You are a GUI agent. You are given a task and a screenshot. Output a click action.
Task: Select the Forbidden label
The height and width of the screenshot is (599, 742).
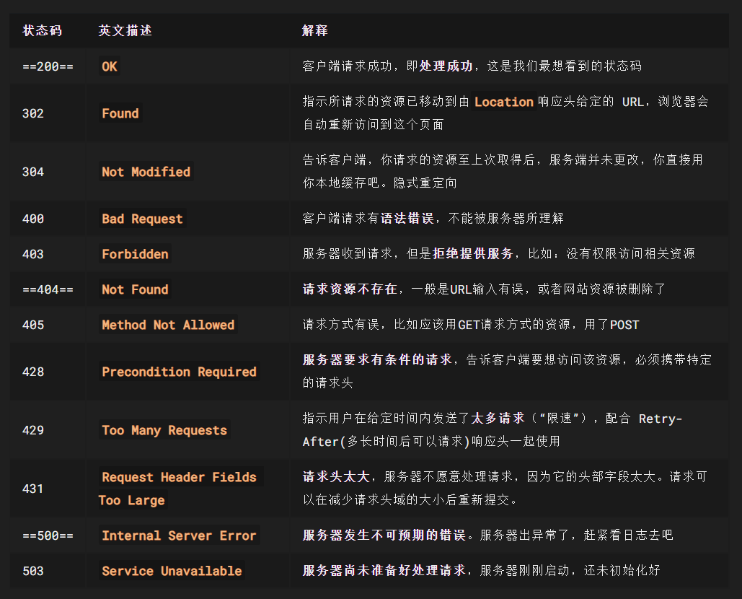click(x=135, y=254)
